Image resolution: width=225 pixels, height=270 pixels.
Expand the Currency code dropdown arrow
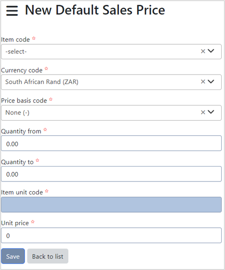pyautogui.click(x=211, y=81)
